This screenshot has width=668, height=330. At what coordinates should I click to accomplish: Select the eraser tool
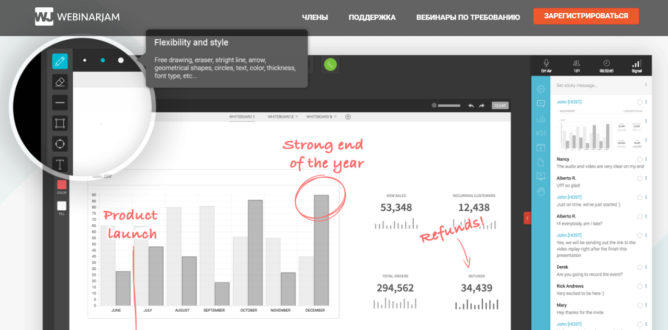60,82
